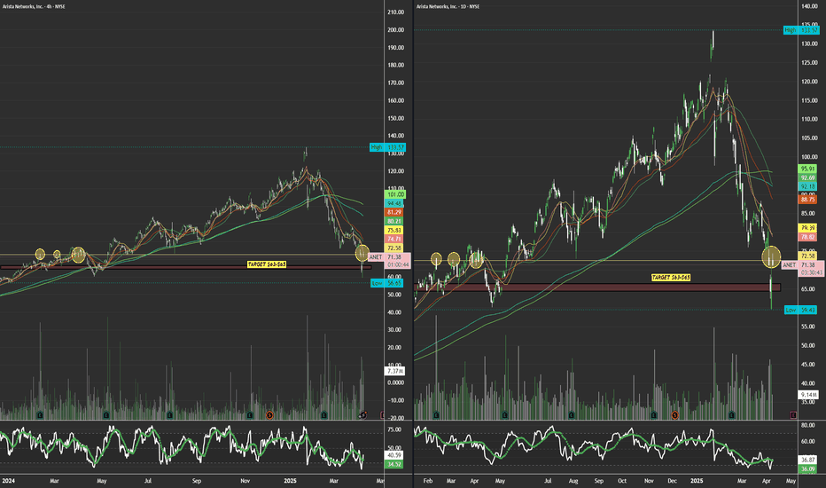
Task: Click 2025 on 4h chart time axis
Action: point(291,481)
